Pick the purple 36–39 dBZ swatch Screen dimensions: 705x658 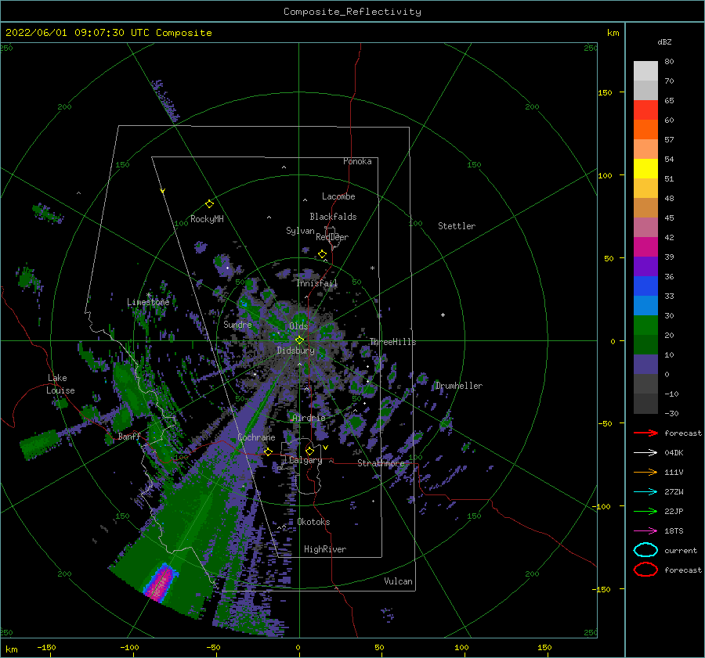[x=645, y=267]
